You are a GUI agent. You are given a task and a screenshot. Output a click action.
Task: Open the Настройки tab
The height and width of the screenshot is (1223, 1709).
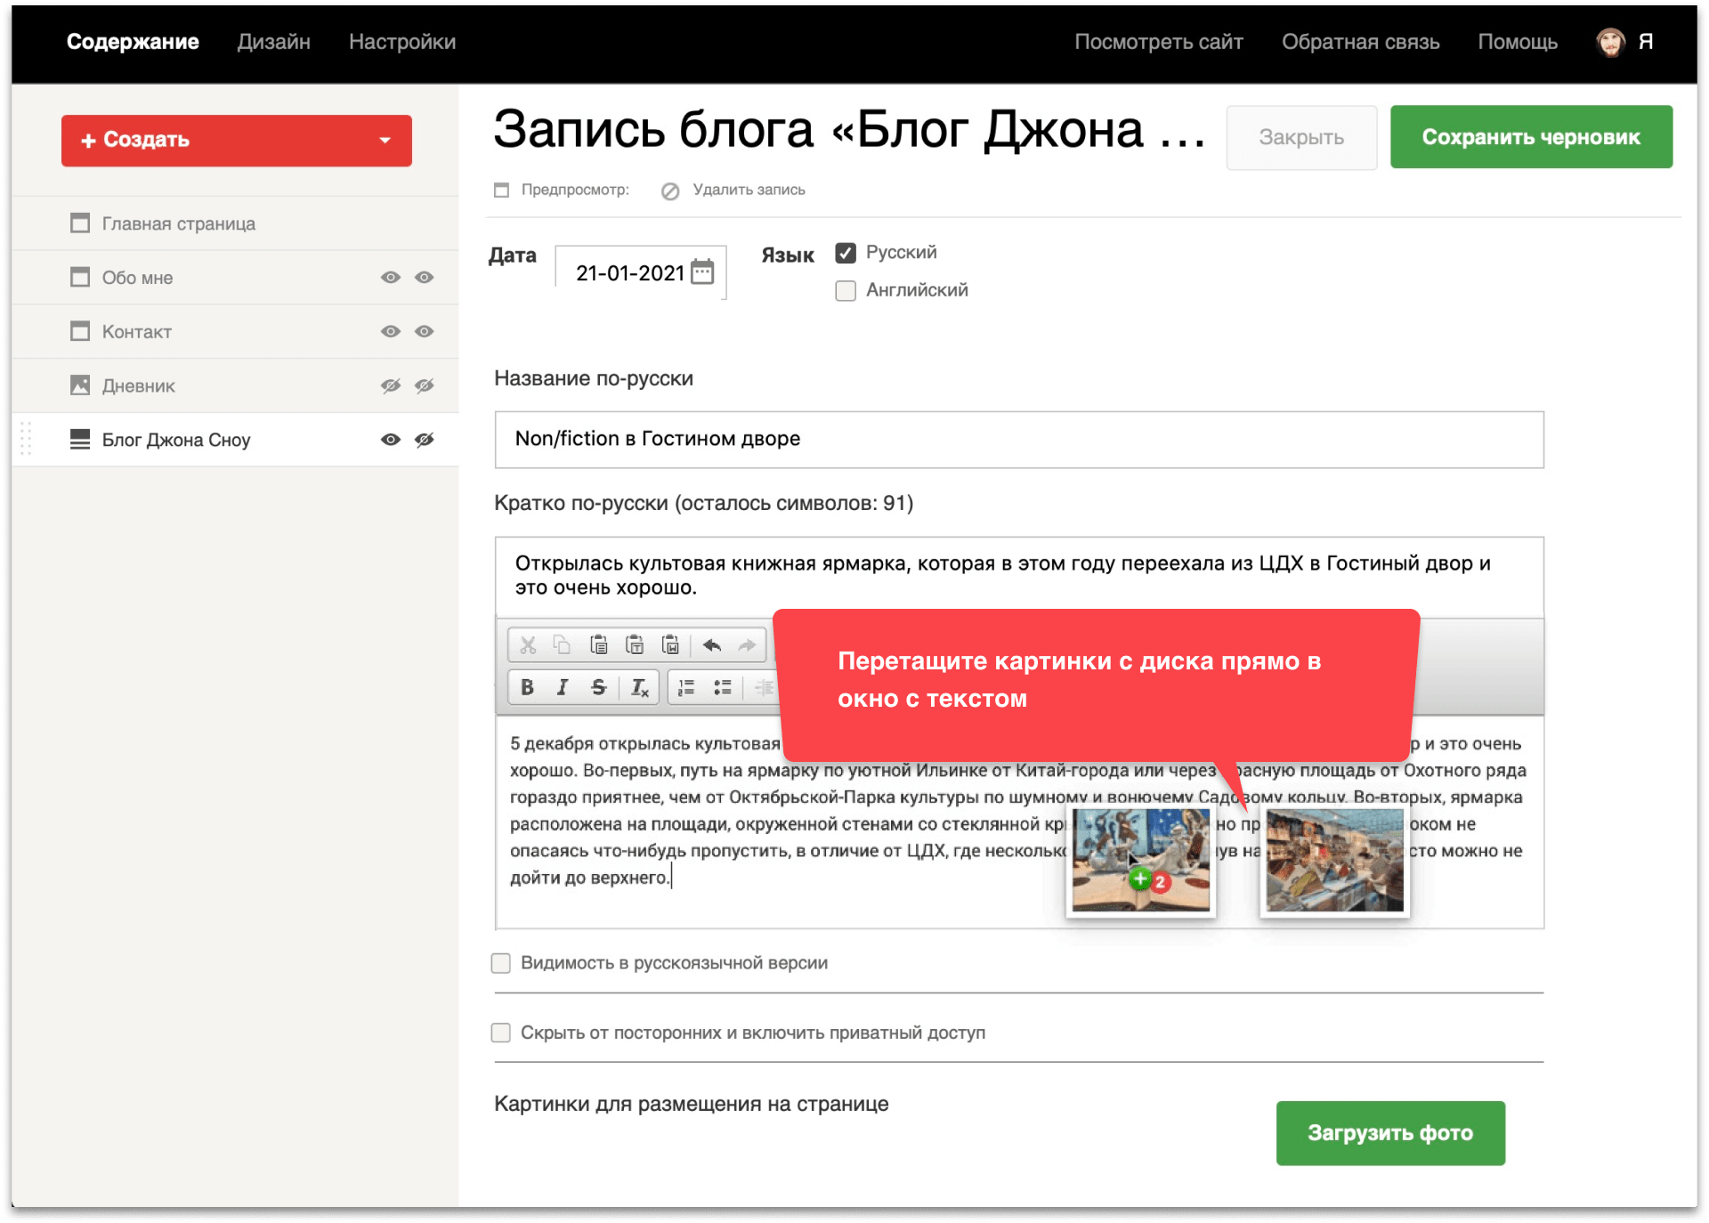pyautogui.click(x=402, y=42)
